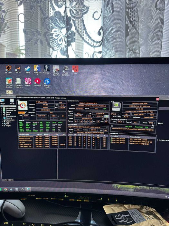Open Chrome from the taskbar
The width and height of the screenshot is (169, 226).
5,189
